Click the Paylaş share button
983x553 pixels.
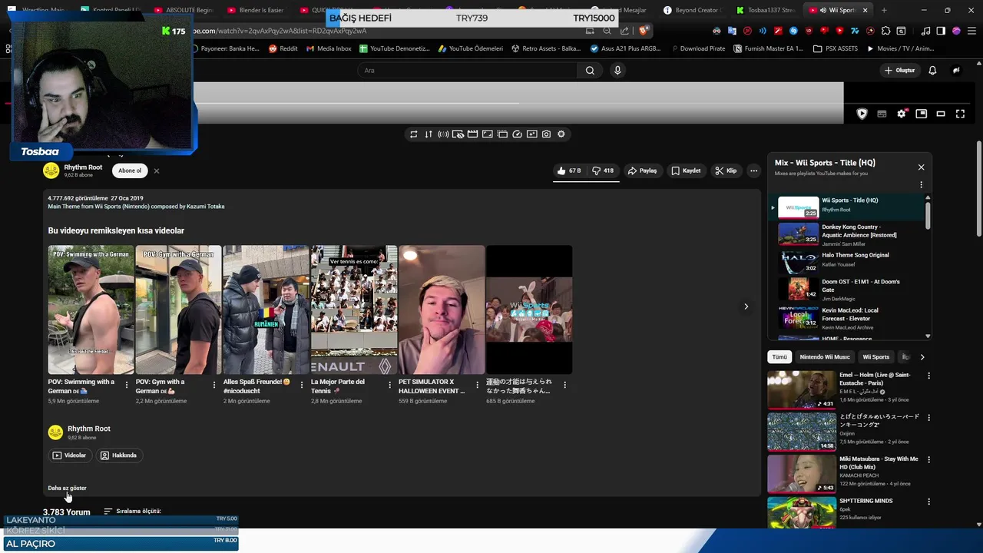click(x=642, y=171)
